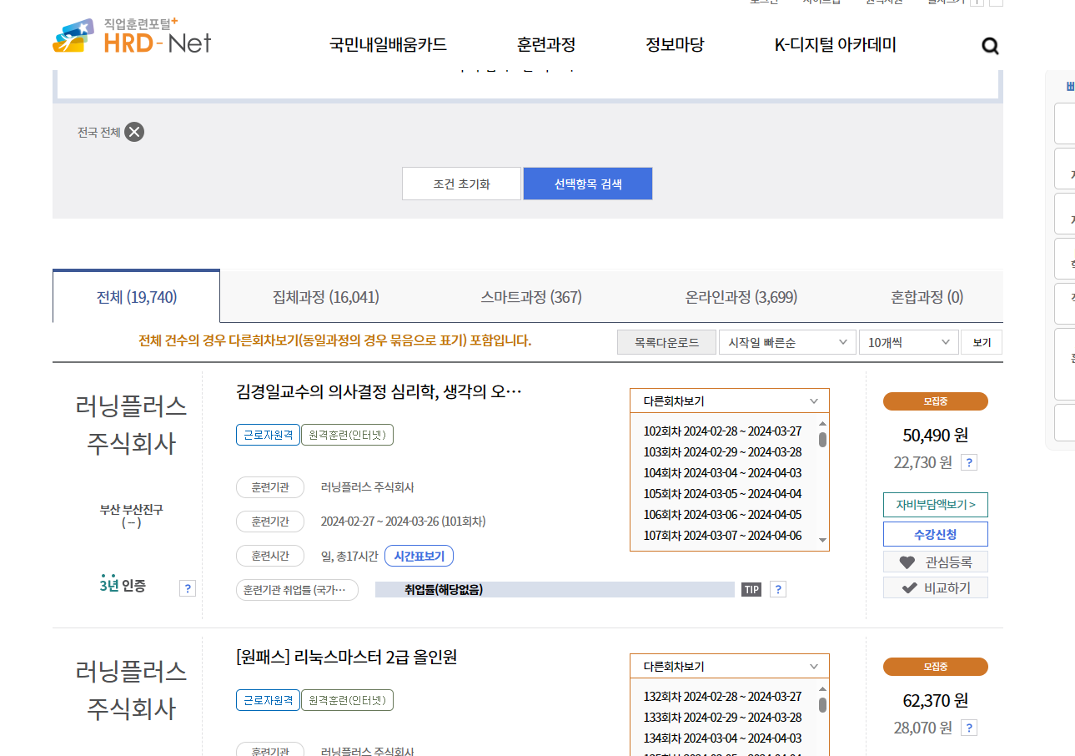Click the 50,490 원 price
This screenshot has width=1075, height=756.
(935, 435)
